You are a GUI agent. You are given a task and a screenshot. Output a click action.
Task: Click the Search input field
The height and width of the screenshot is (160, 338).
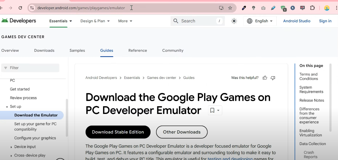tap(198, 21)
